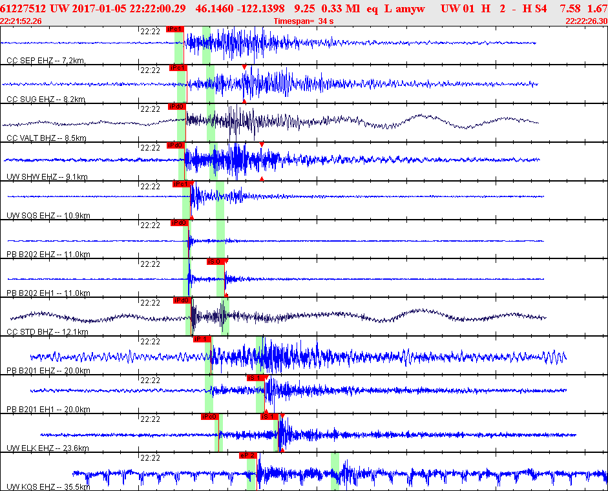Image resolution: width=608 pixels, height=491 pixels.
Task: Click the iPc1 pick flag on SEP trace
Action: (175, 29)
